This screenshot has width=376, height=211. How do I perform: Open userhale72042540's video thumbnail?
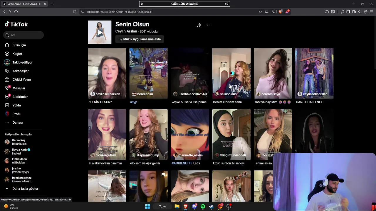point(190,73)
